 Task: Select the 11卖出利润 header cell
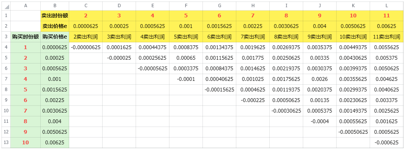pos(386,37)
